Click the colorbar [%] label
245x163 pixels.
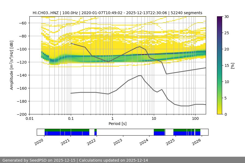point(232,65)
